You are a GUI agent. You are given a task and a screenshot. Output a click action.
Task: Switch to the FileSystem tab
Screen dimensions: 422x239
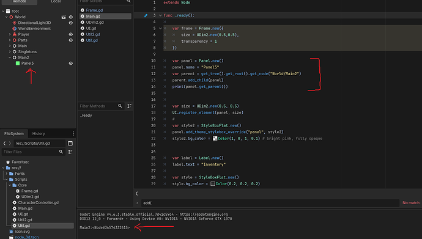tap(14, 134)
